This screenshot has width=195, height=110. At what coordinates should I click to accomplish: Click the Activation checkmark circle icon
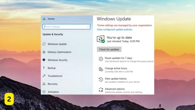tap(44, 92)
